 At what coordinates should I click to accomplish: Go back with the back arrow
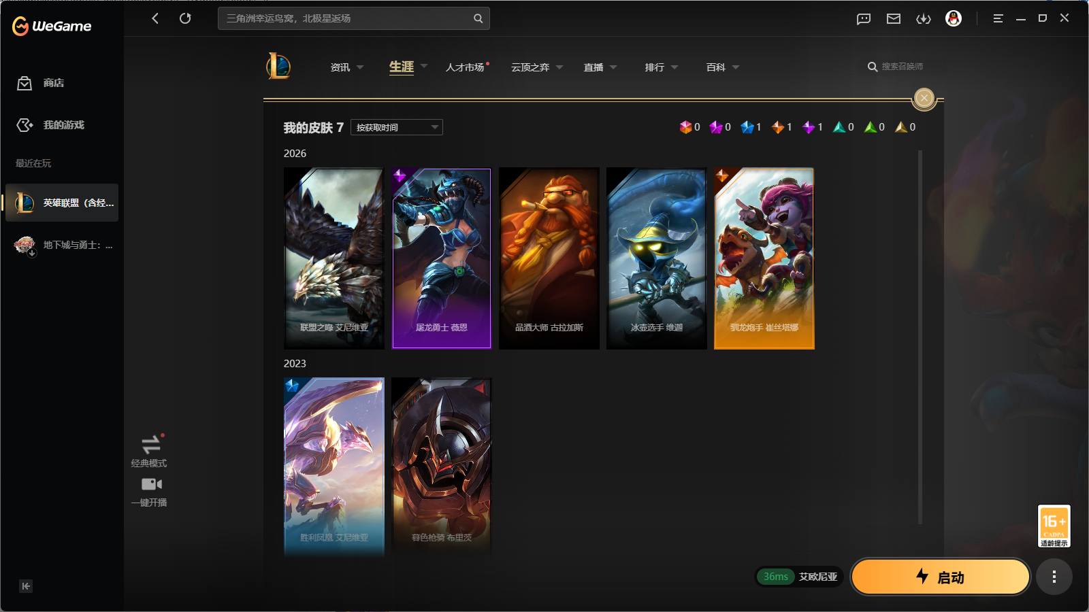click(155, 18)
